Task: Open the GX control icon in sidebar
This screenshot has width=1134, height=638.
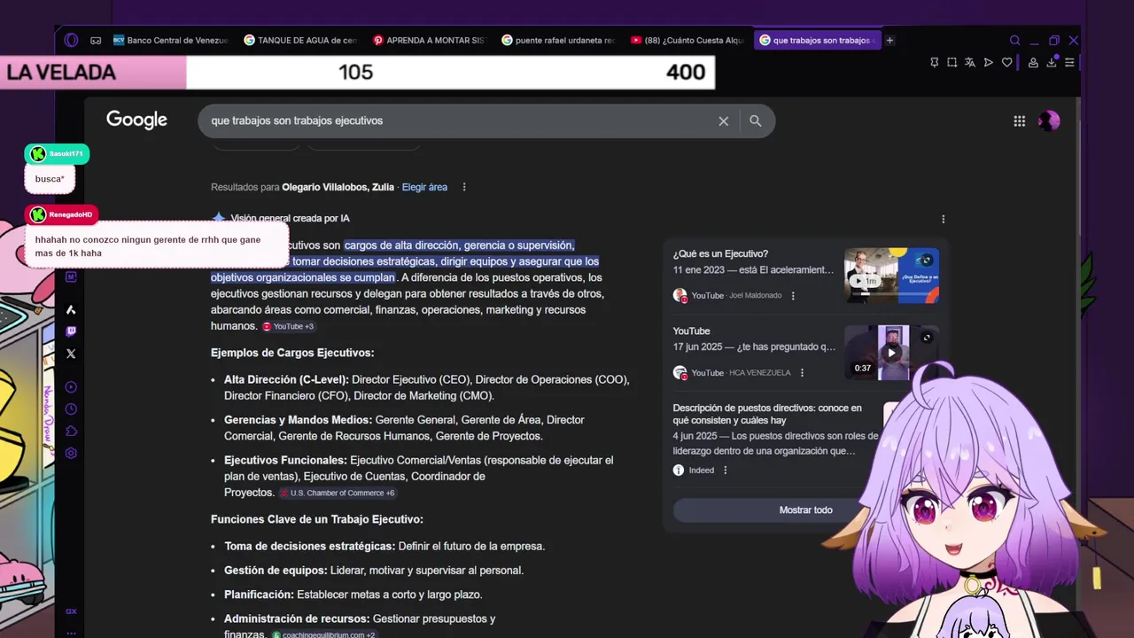Action: click(71, 611)
